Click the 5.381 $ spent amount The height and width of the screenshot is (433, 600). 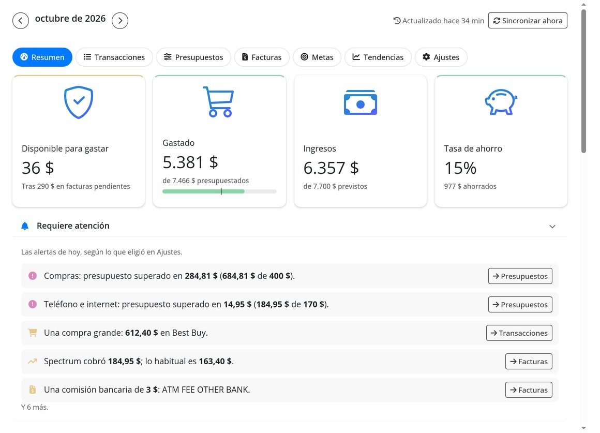pos(190,162)
